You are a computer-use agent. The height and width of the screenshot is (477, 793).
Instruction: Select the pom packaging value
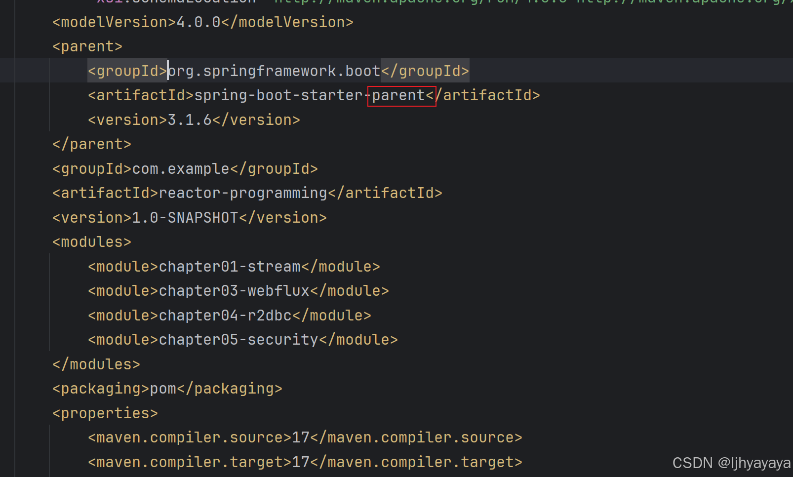click(163, 388)
